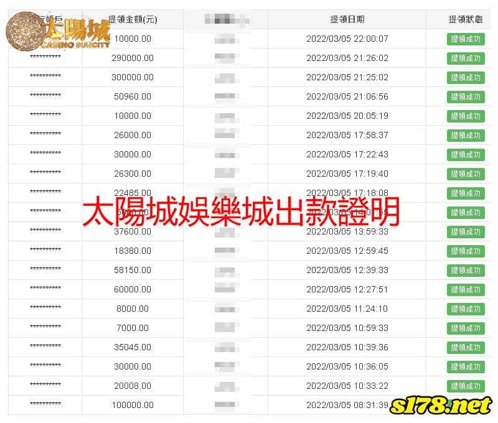
Task: Click 提領成功 badge in the 35045.00 row
Action: [466, 348]
